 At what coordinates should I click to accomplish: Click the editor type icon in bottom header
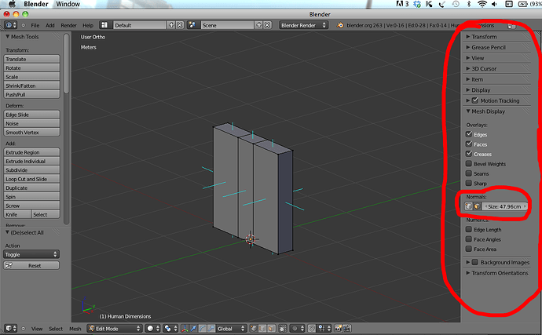tap(10, 329)
